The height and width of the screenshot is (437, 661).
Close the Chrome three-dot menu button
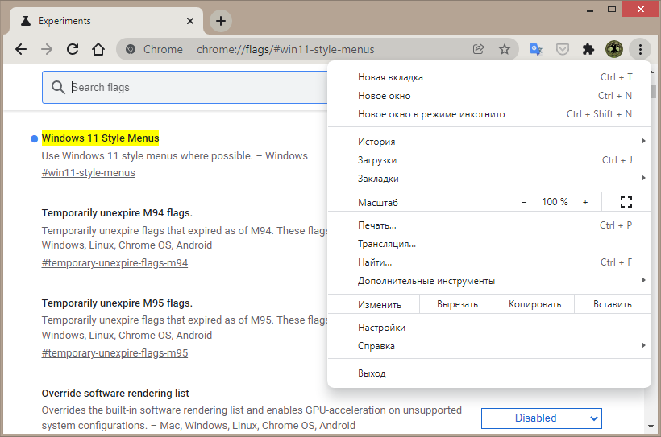tap(640, 49)
